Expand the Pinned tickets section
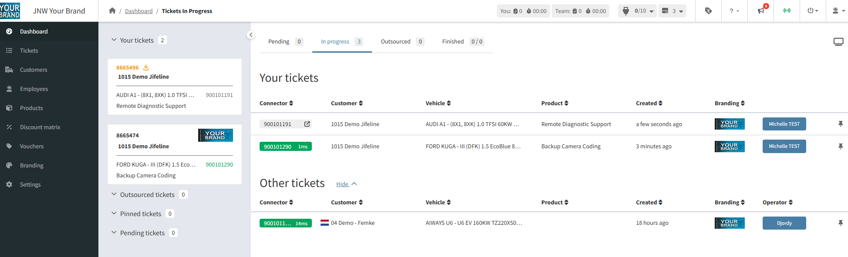Image resolution: width=848 pixels, height=257 pixels. 140,214
